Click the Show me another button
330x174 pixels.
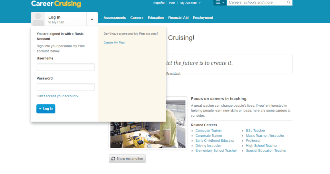tap(127, 159)
